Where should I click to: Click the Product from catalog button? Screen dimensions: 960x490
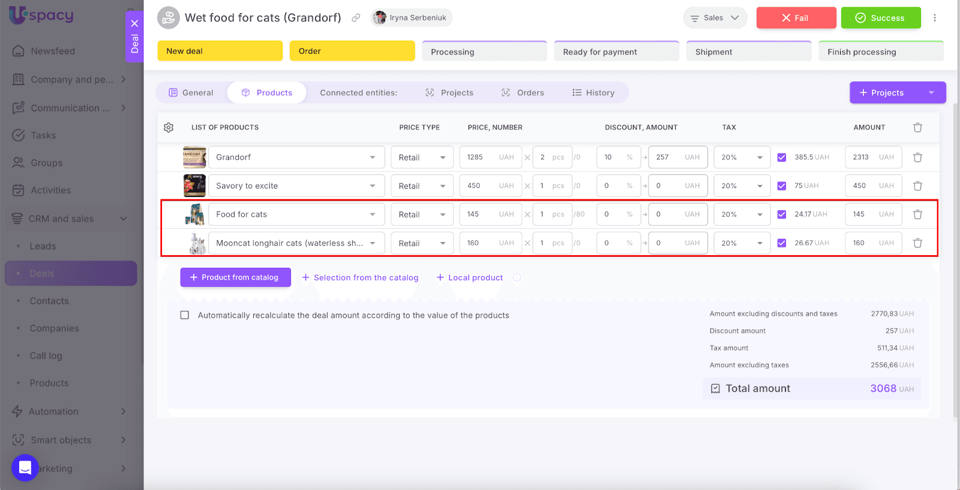pos(235,277)
